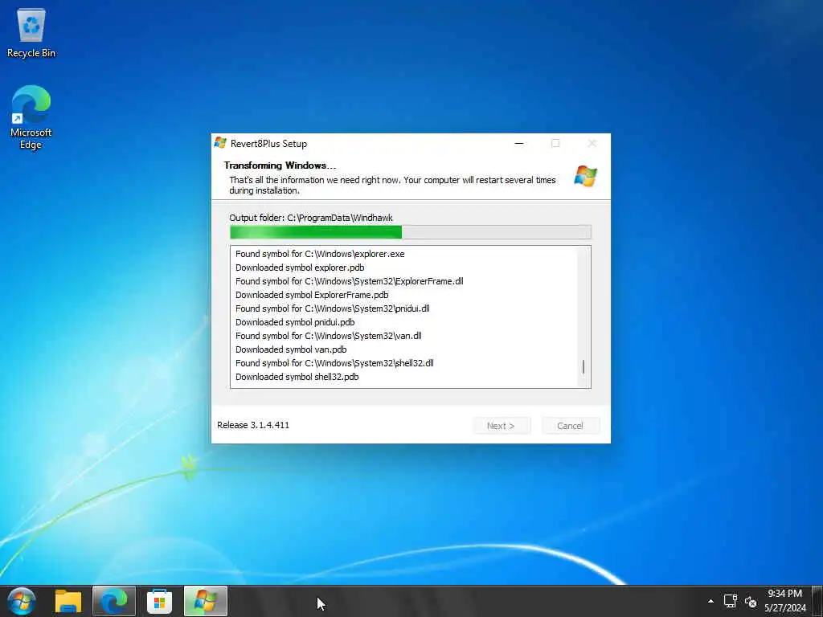Screen dimensions: 823x617
Task: Click the Windows logo in the setup header
Action: click(585, 176)
